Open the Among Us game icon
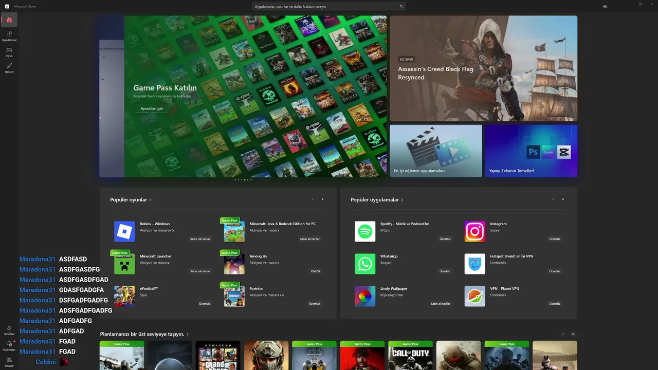Viewport: 658px width, 370px height. point(234,264)
